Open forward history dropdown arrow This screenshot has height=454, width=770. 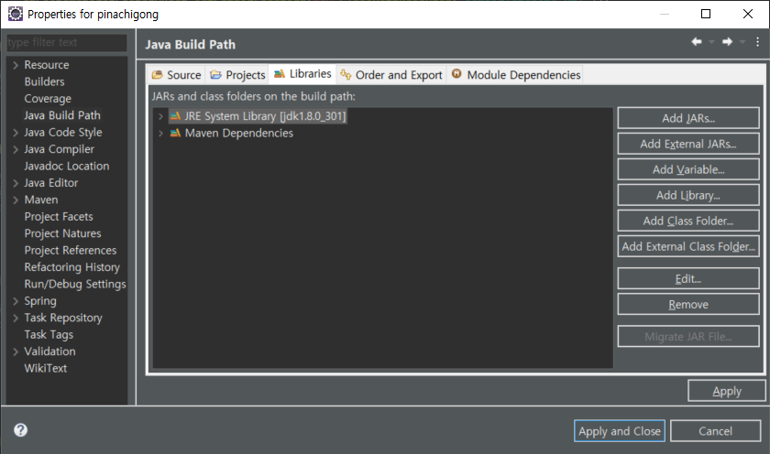point(742,42)
